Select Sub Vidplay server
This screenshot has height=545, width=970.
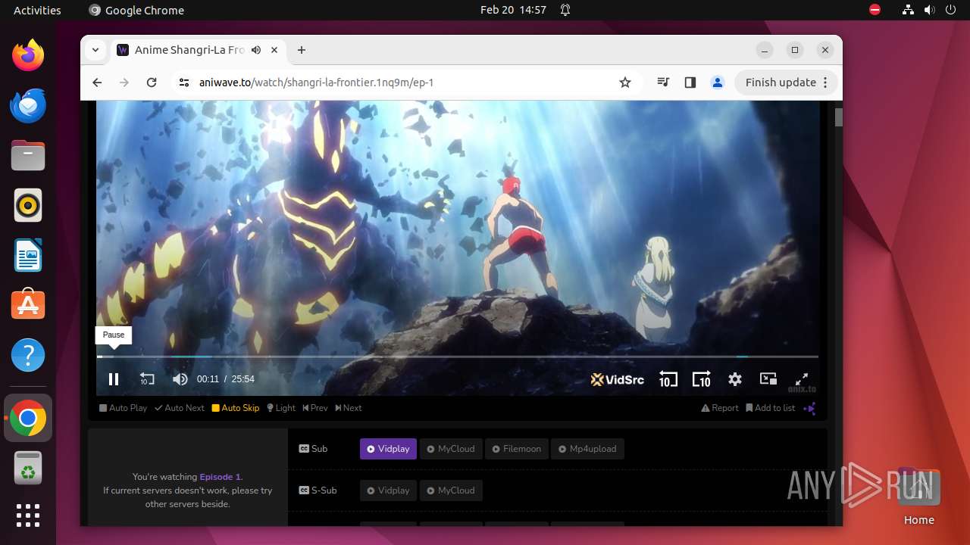(x=388, y=449)
